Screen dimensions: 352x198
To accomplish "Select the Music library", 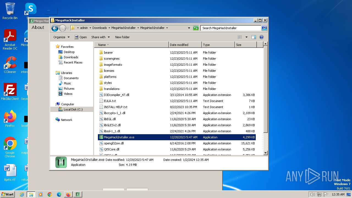I will pyautogui.click(x=67, y=83).
